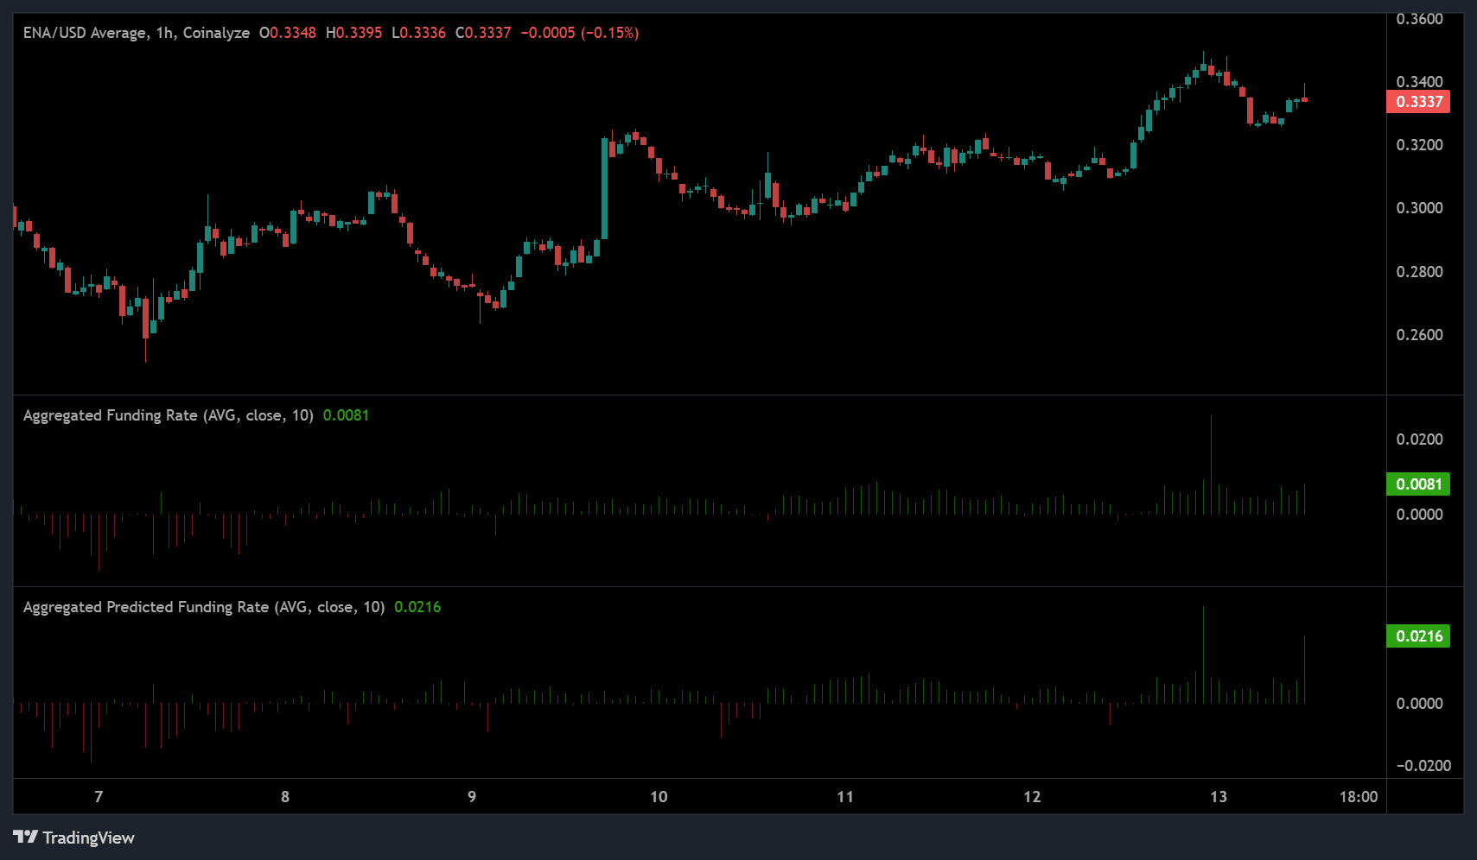The image size is (1477, 860).
Task: Click the date label 7 on time axis
Action: (99, 797)
